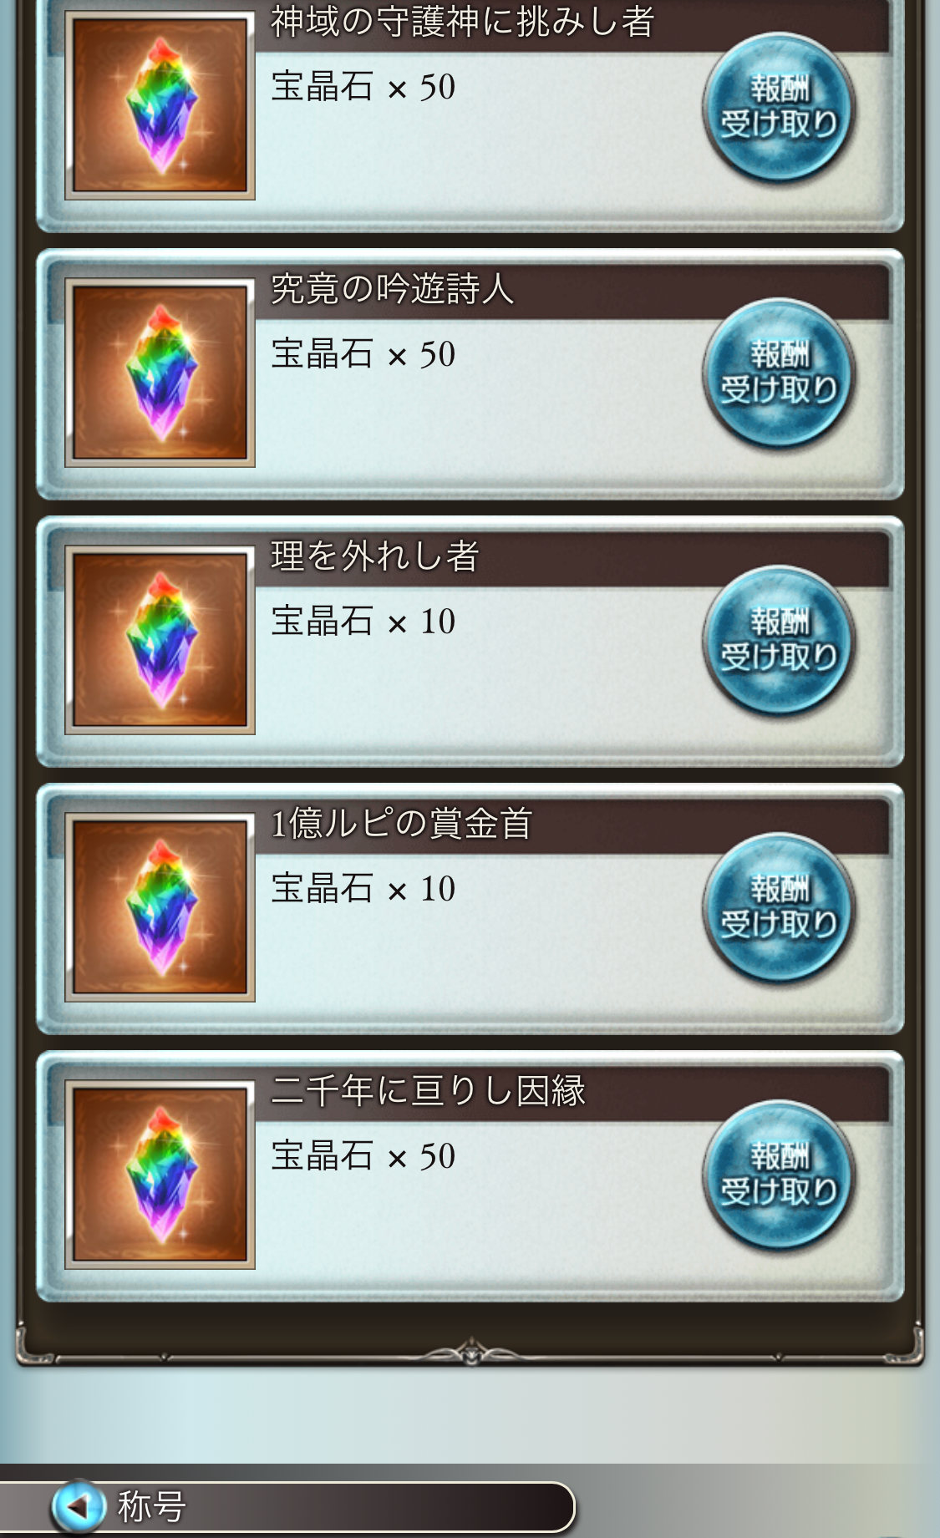This screenshot has width=940, height=1538.
Task: Claim reward for 1億ルピの賞金首 title
Action: tap(779, 907)
